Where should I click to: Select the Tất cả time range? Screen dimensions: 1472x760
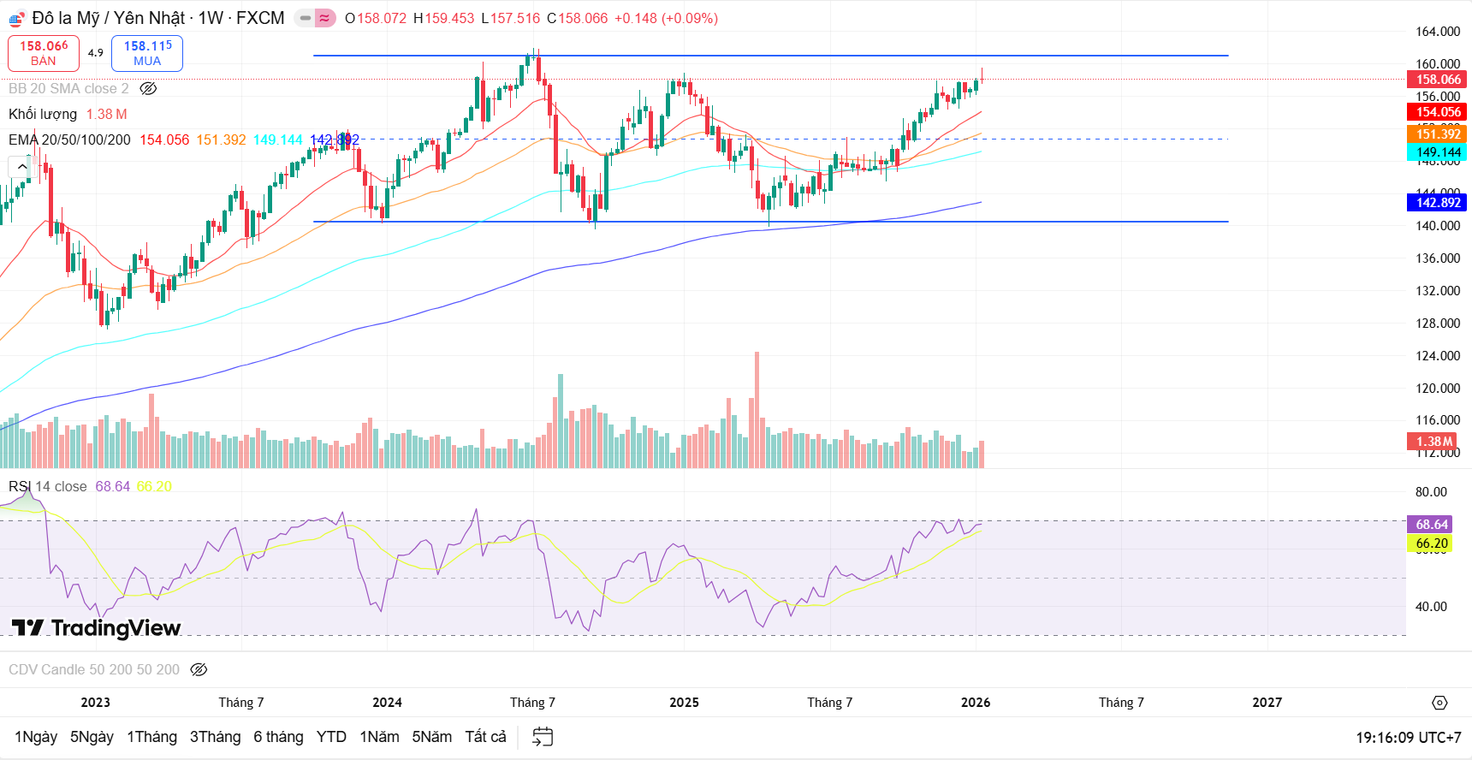[485, 737]
